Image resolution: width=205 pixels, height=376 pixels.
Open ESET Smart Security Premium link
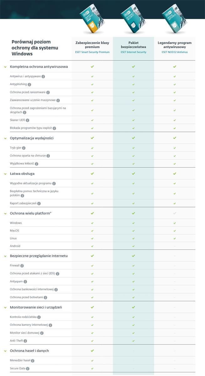pos(92,52)
